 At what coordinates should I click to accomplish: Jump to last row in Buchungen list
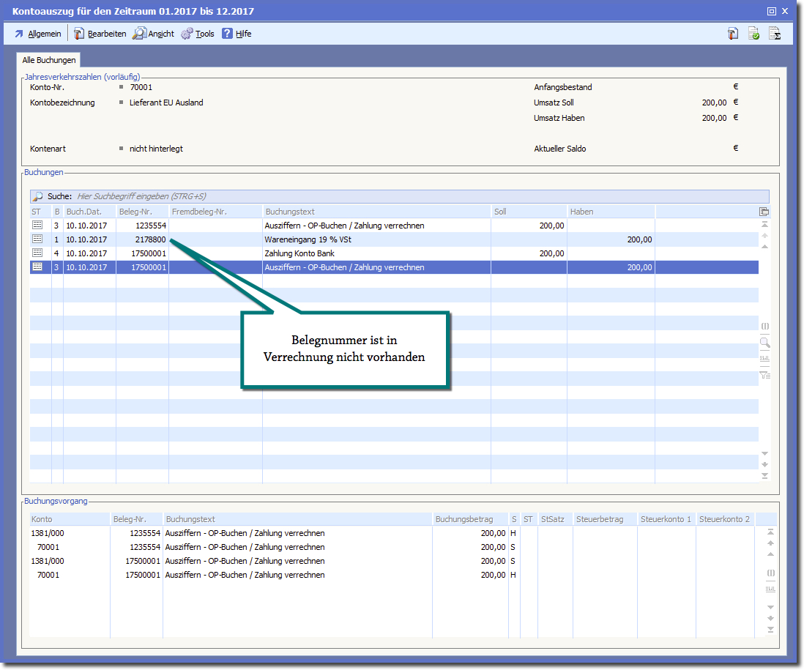pos(764,476)
